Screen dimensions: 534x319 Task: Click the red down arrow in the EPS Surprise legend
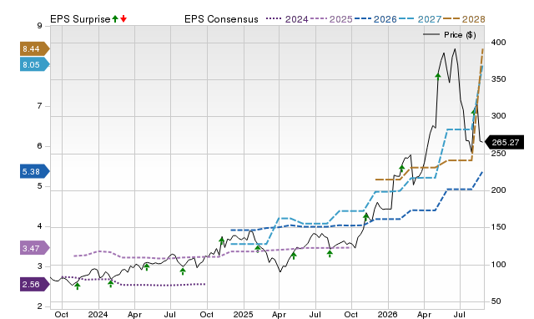click(x=123, y=19)
